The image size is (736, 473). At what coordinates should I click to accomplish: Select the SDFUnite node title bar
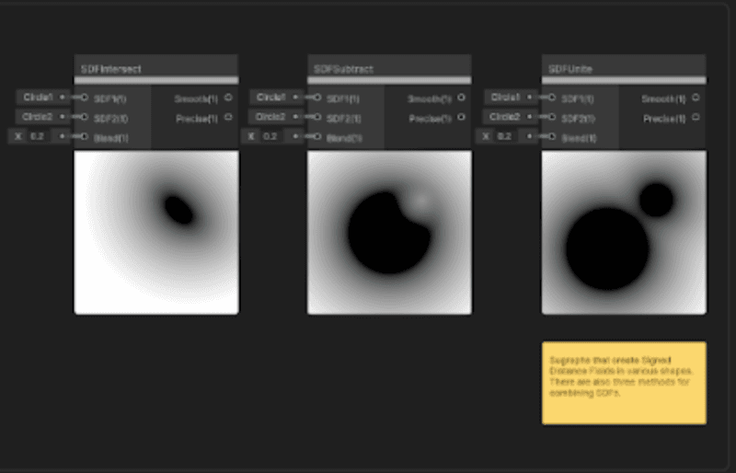pyautogui.click(x=624, y=69)
